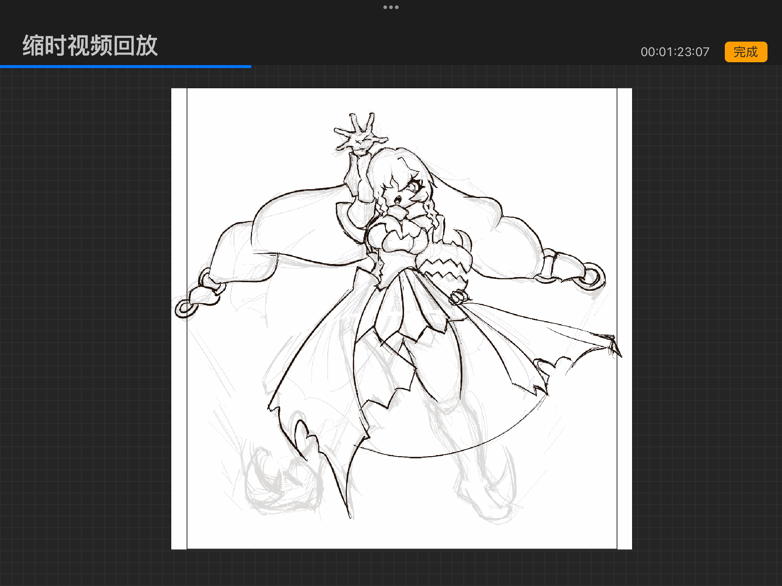Click the 缩时视频回放 title text
The width and height of the screenshot is (782, 586).
coord(90,46)
